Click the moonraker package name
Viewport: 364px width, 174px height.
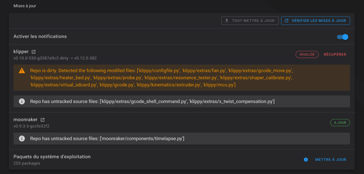click(25, 120)
